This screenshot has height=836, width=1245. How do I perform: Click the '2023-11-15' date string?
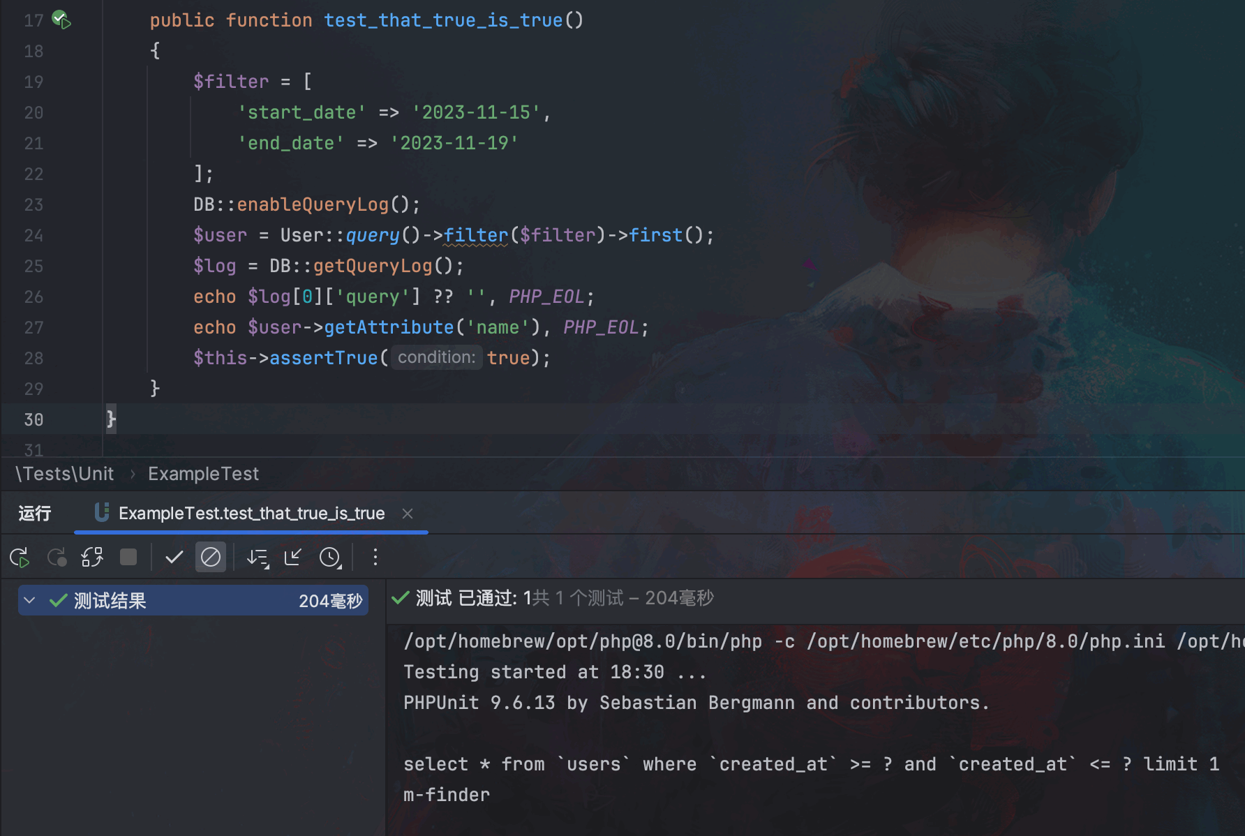click(476, 112)
